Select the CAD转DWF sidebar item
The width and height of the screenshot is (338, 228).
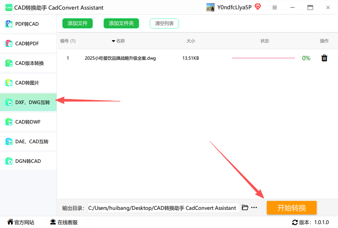28,122
